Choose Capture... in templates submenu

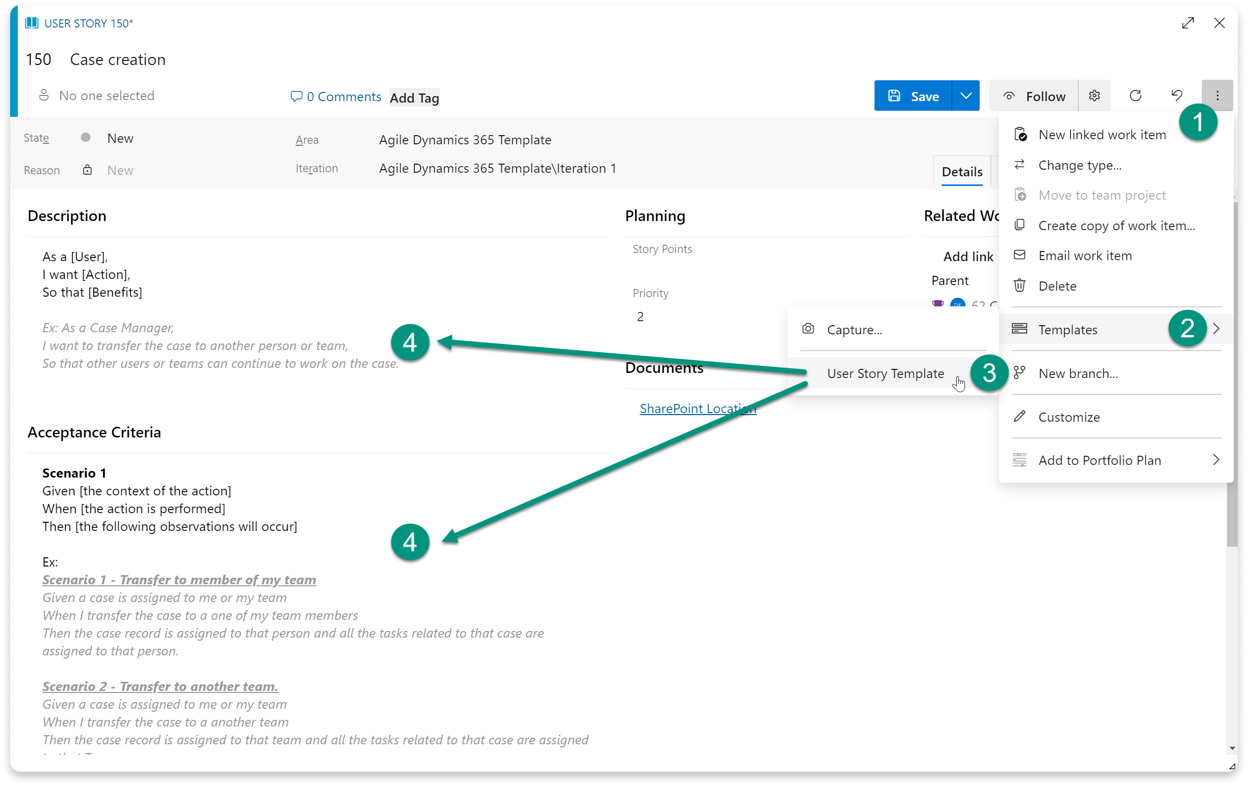coord(892,330)
